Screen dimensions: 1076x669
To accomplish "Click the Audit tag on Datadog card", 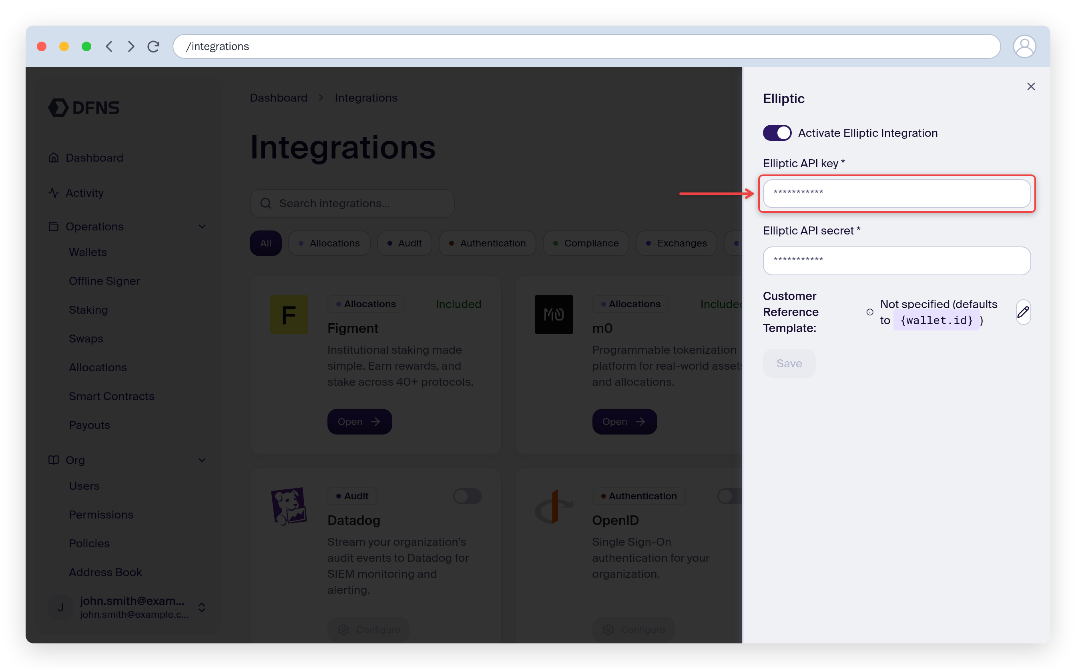I will 352,496.
